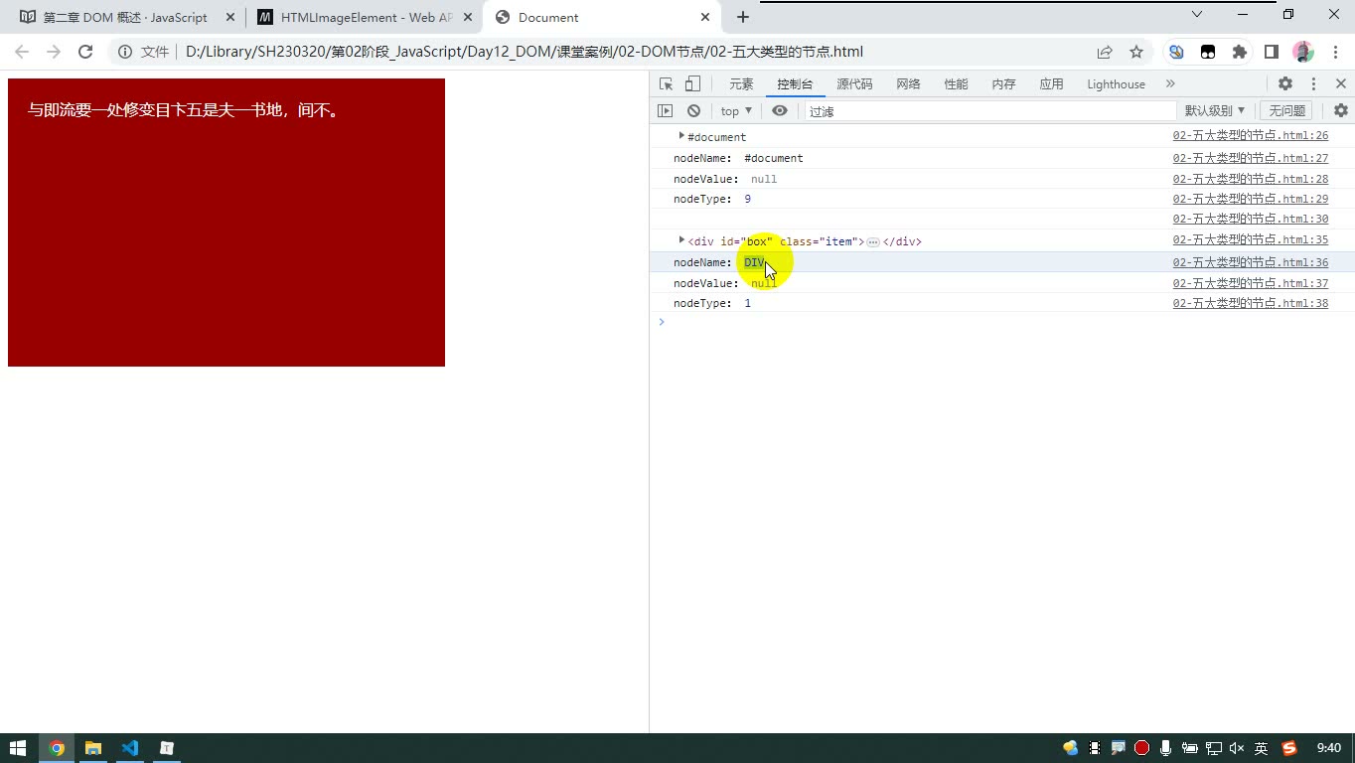The image size is (1355, 763).
Task: Create a live expression with the eye icon
Action: (780, 111)
